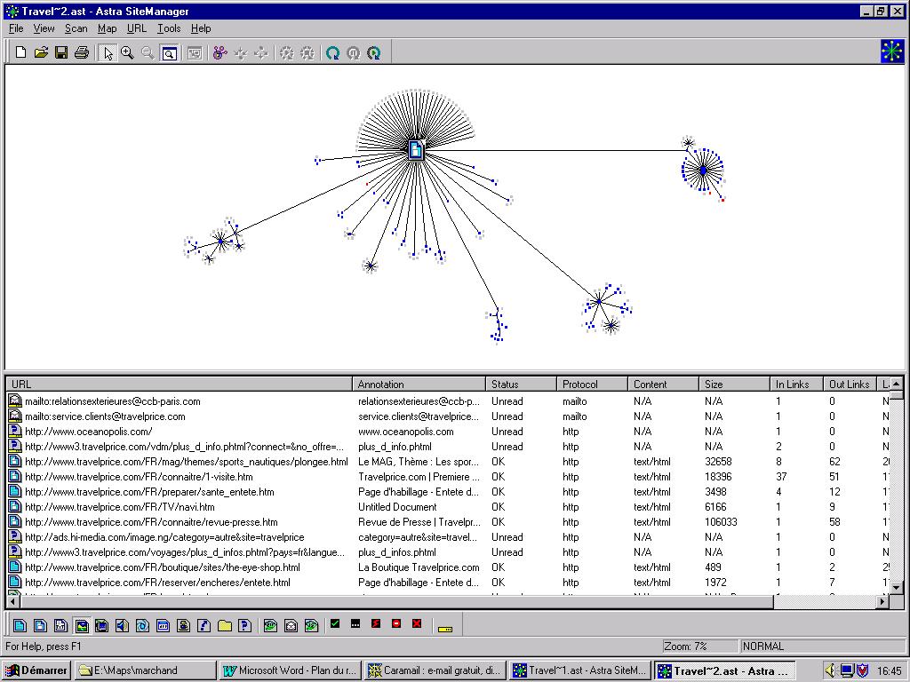
Task: Open the View menu
Action: pos(44,28)
